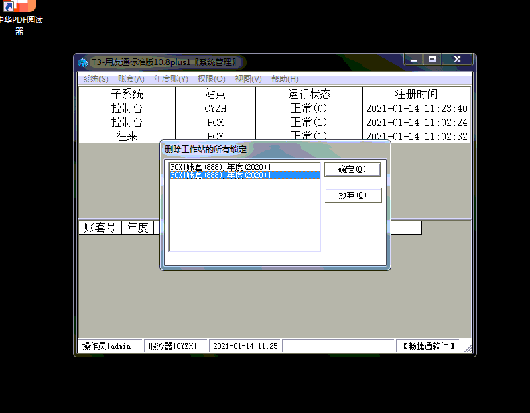The height and width of the screenshot is (413, 530).
Task: Open the 年度账(Y) menu
Action: click(x=171, y=79)
